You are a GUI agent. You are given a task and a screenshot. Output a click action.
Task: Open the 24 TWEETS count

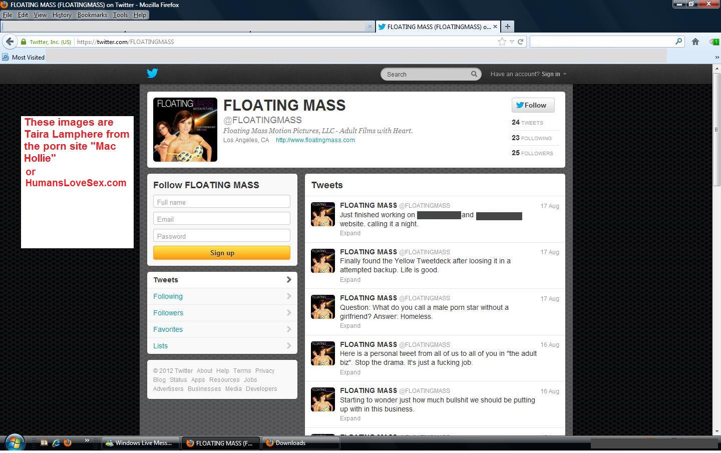pos(527,123)
